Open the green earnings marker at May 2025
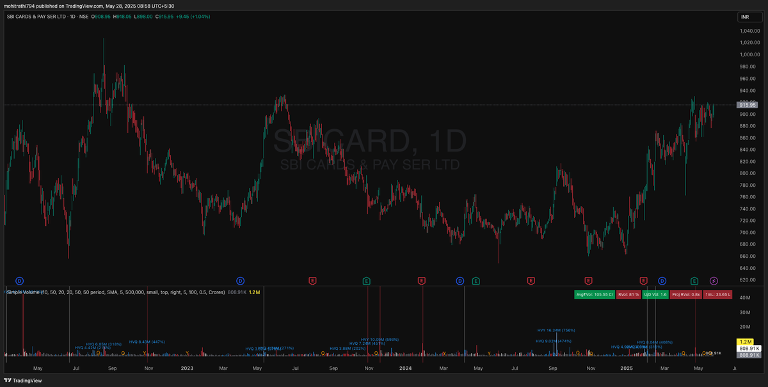The height and width of the screenshot is (387, 768). point(694,281)
